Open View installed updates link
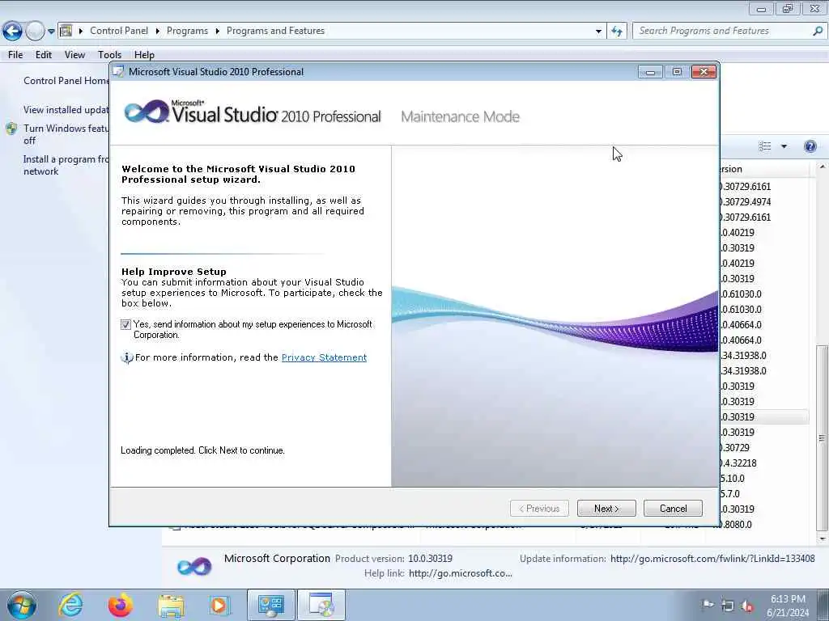This screenshot has width=829, height=621. click(66, 110)
